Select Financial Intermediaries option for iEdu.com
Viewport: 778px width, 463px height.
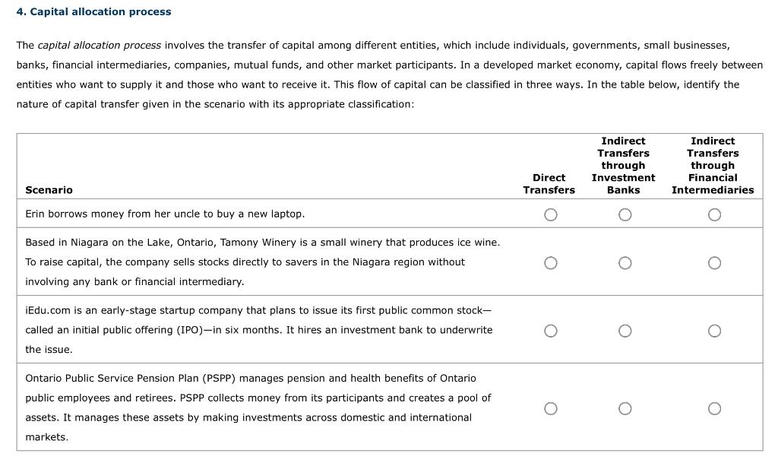(714, 331)
